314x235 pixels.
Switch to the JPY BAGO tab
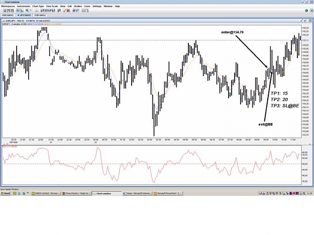[x=24, y=15]
